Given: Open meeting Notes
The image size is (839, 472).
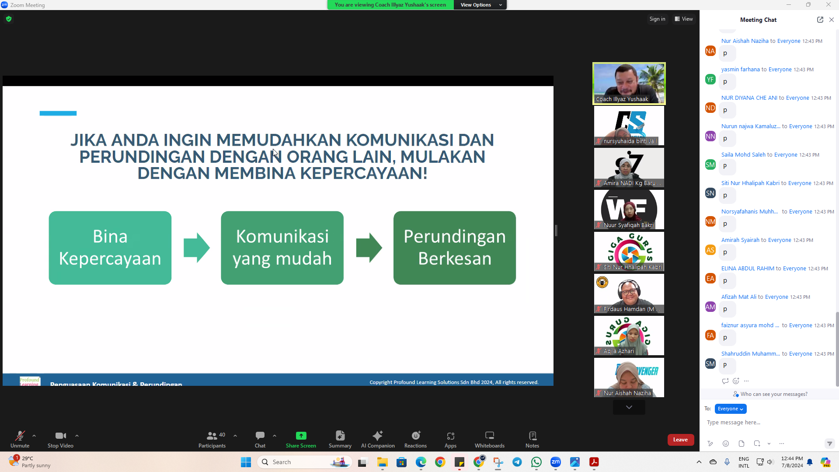Looking at the screenshot, I should [532, 439].
